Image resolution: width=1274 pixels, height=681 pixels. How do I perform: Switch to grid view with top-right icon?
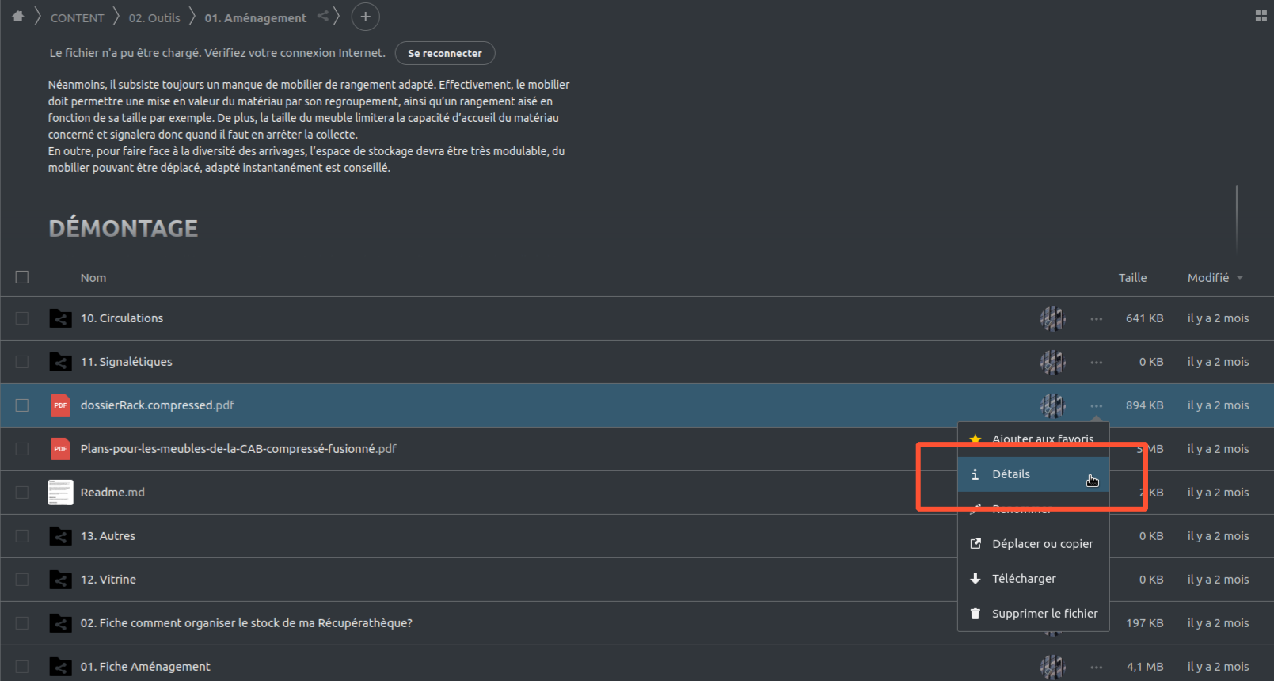click(x=1261, y=16)
